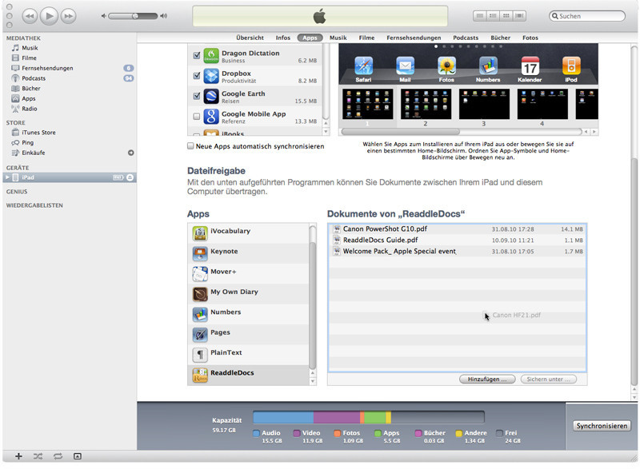Switch to the Filme tab
Viewport: 640px width, 469px height.
coord(366,38)
